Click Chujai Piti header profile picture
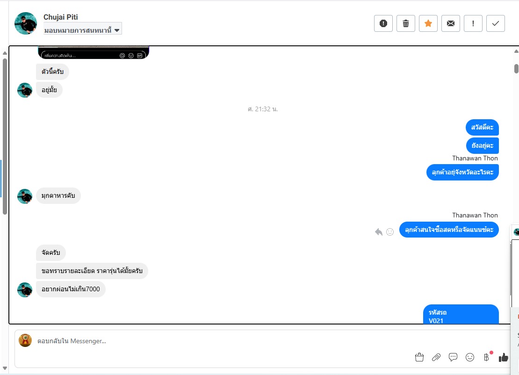This screenshot has height=375, width=519. (x=26, y=23)
